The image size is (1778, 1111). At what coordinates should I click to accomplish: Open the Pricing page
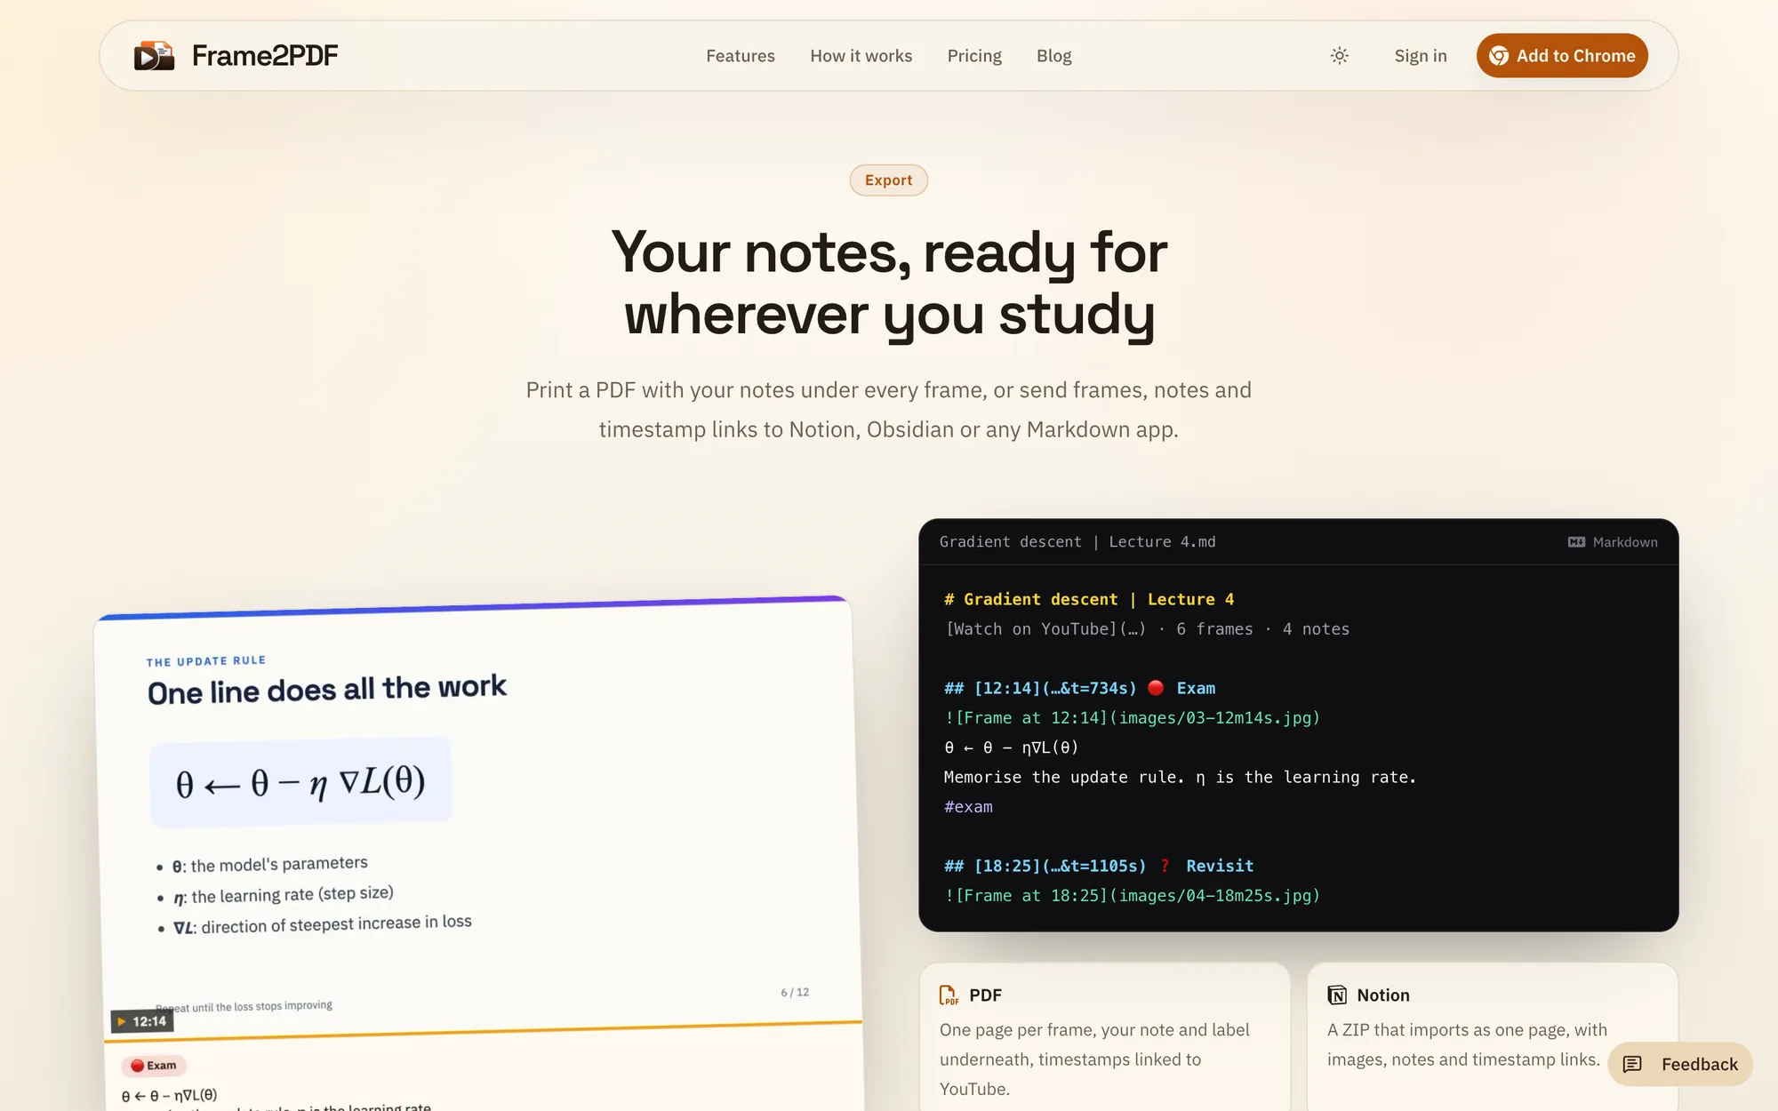pos(974,56)
